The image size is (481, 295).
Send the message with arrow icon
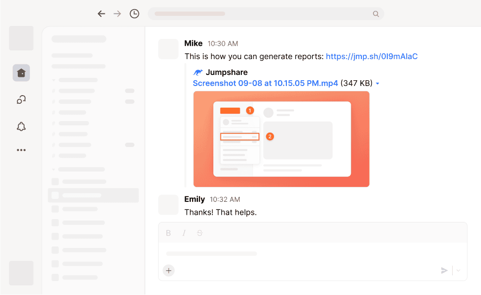point(444,270)
